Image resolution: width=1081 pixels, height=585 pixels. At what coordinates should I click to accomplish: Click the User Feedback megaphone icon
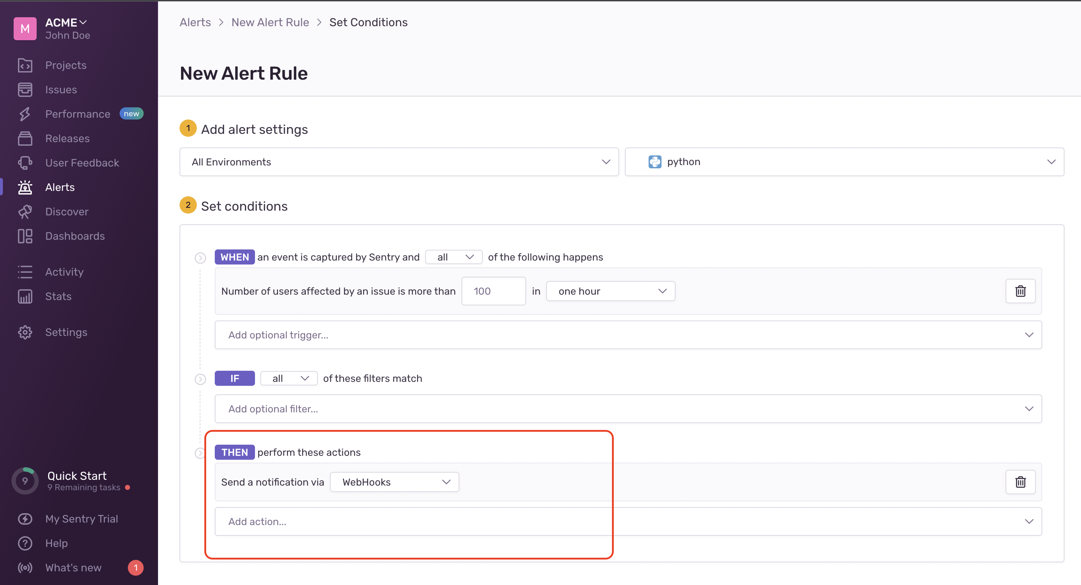click(25, 163)
